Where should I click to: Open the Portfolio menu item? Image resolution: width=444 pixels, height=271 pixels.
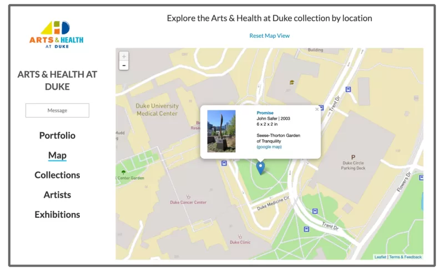[x=57, y=135]
